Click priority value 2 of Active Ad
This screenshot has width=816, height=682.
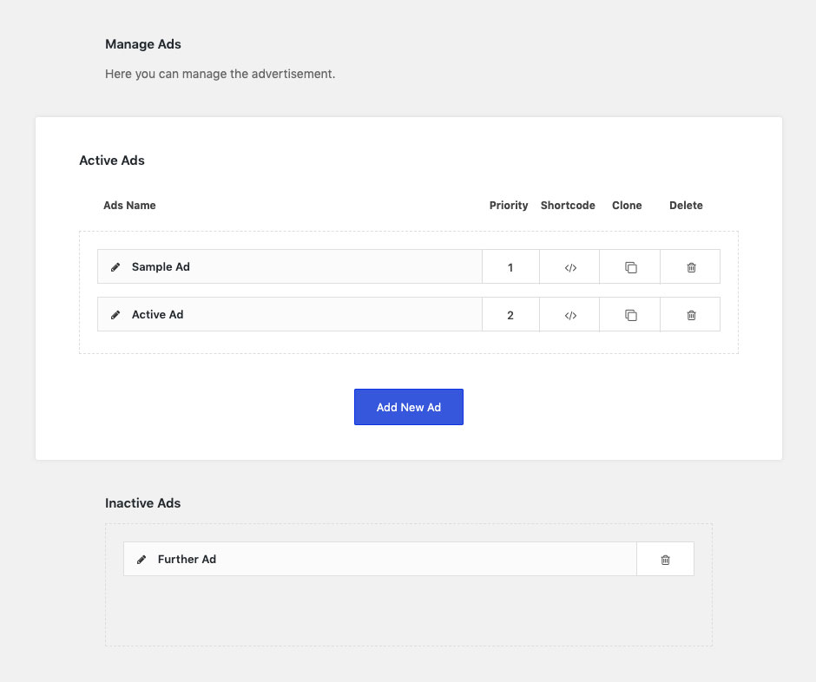[510, 315]
